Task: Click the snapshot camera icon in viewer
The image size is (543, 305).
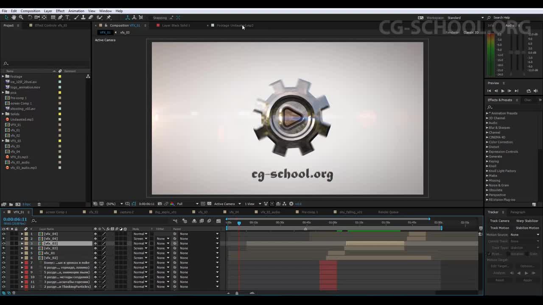Action: coord(160,204)
